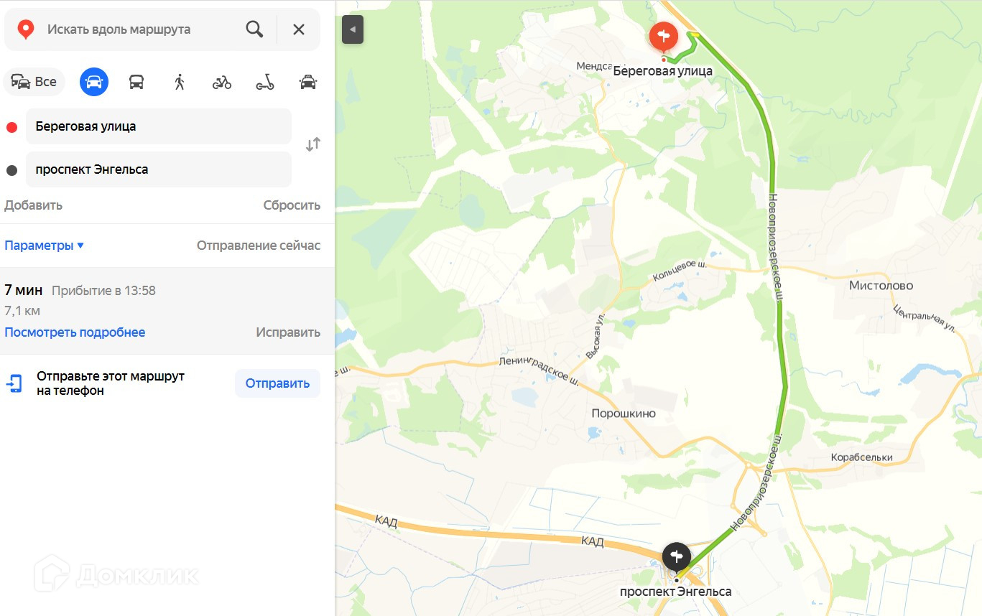Screen dimensions: 982x616
Task: Choose the walking route mode
Action: point(180,82)
